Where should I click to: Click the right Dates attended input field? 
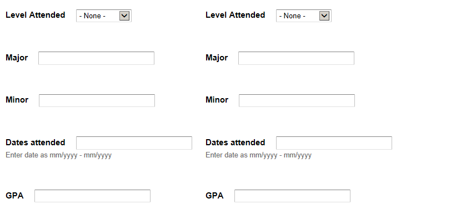pos(334,143)
